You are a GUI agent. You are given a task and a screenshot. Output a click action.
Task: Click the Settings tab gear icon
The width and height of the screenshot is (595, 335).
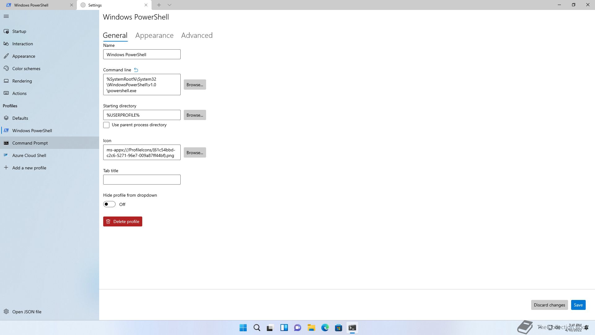(x=83, y=5)
